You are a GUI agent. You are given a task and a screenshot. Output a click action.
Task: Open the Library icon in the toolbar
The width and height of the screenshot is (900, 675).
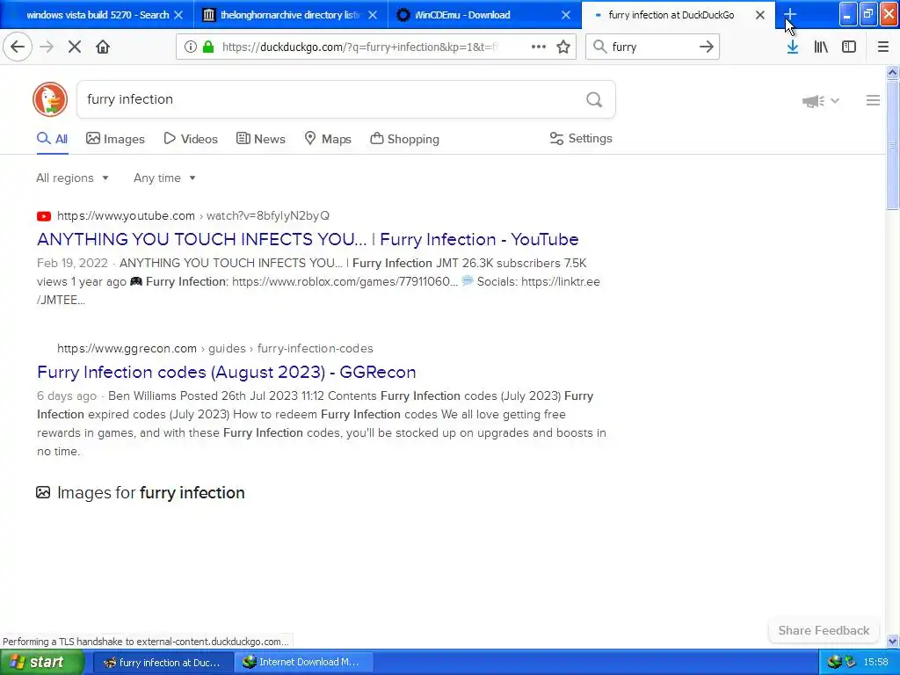821,47
